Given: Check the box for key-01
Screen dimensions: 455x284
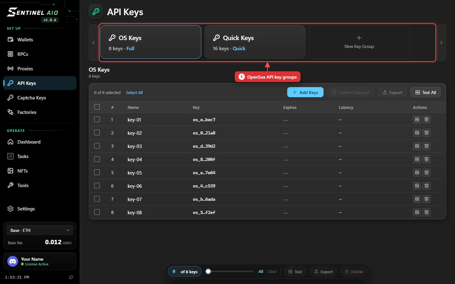Looking at the screenshot, I should tap(97, 119).
